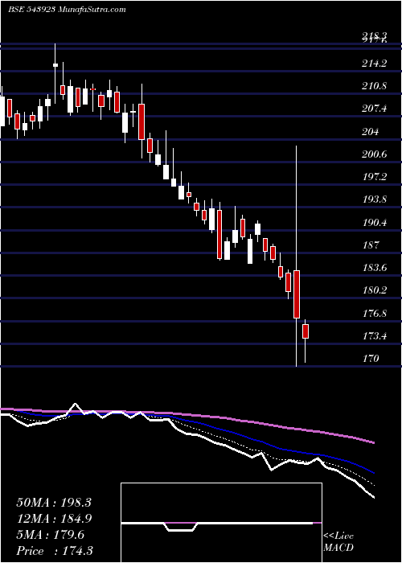Viewport: 402px width, 563px height.
Task: Click the 200.6 price level label
Action: [x=375, y=154]
